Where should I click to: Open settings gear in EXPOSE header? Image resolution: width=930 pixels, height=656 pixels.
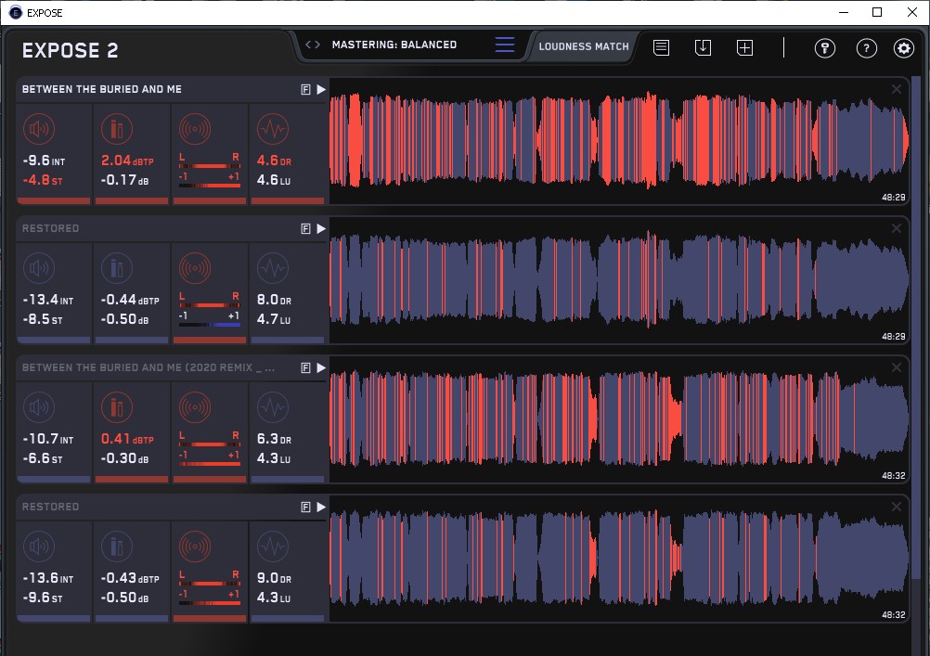[903, 48]
